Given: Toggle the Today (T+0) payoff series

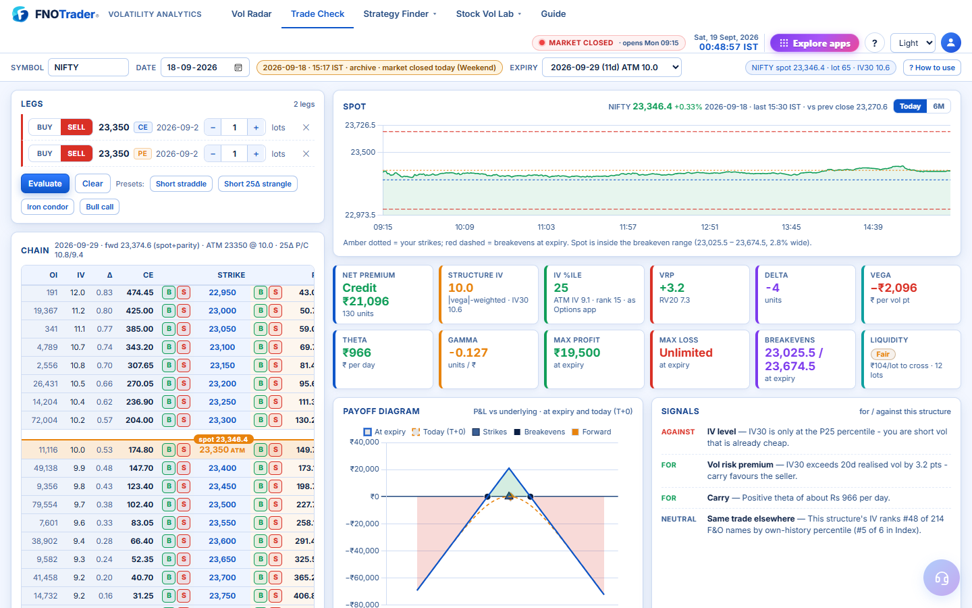Looking at the screenshot, I should 438,432.
